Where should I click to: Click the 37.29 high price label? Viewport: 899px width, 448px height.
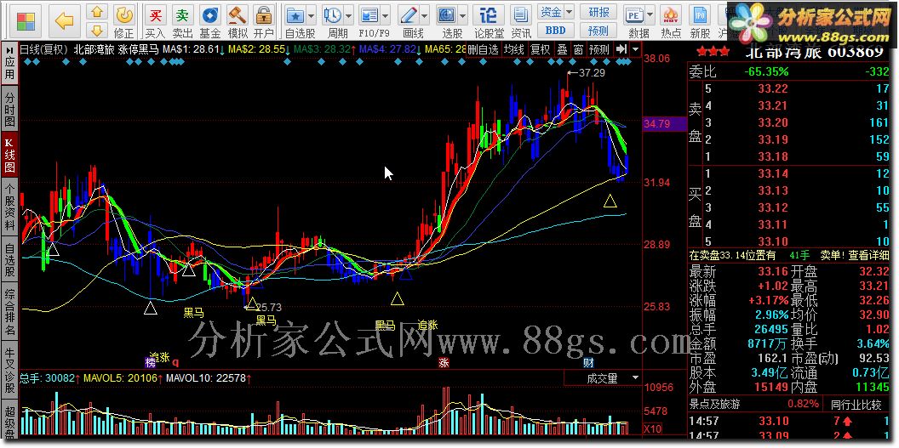593,72
